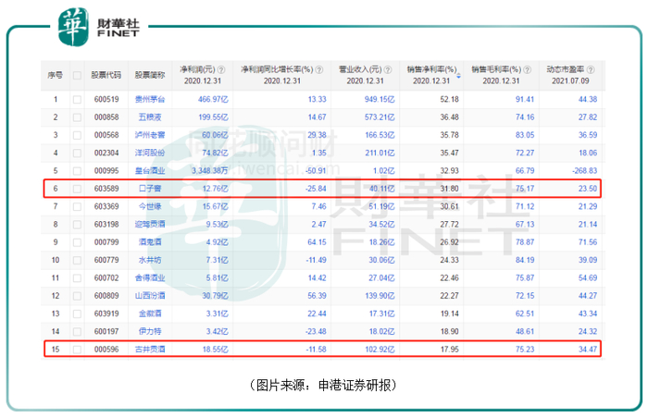The image size is (648, 418).
Task: Open help icon next to 净利润(元) header
Action: click(221, 69)
